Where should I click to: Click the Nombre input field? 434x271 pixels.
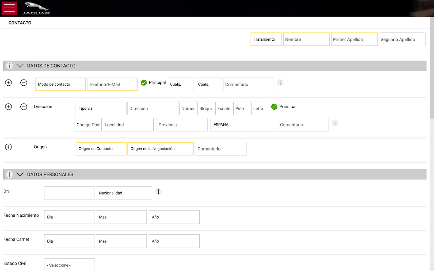pyautogui.click(x=306, y=39)
